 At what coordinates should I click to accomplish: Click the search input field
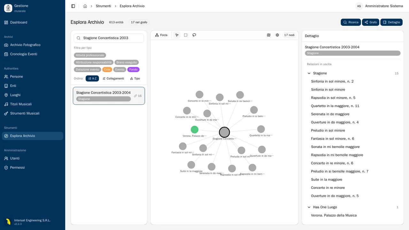109,38
